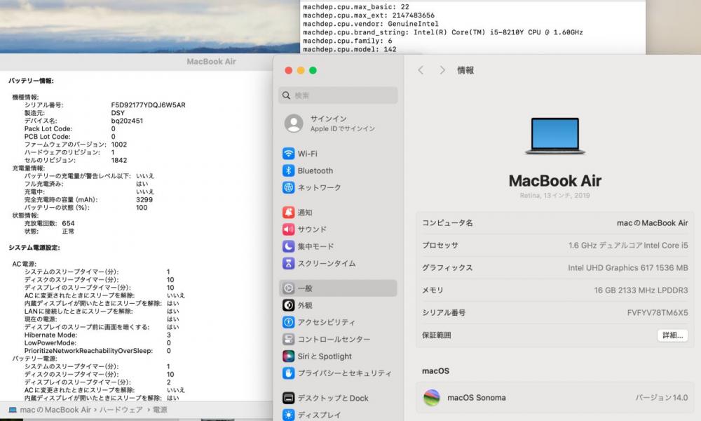Select ネットワーク globe icon
This screenshot has width=701, height=421.
point(288,187)
